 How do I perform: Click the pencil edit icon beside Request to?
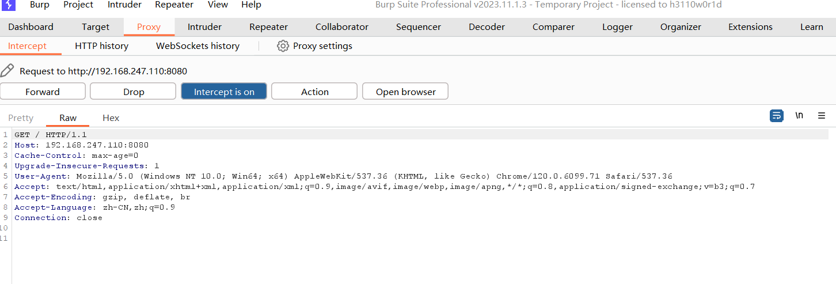[7, 71]
